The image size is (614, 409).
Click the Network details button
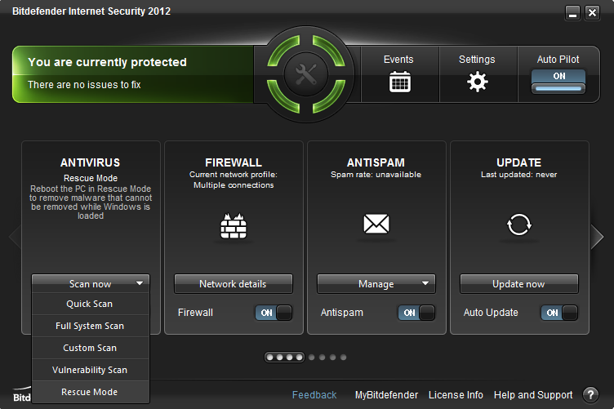point(234,284)
